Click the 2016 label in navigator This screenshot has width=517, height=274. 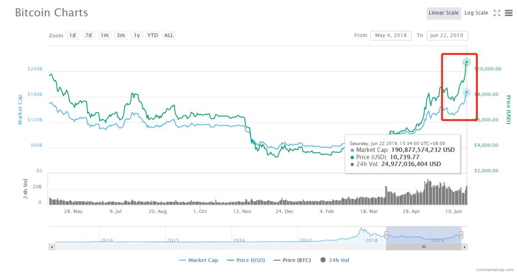pyautogui.click(x=239, y=240)
